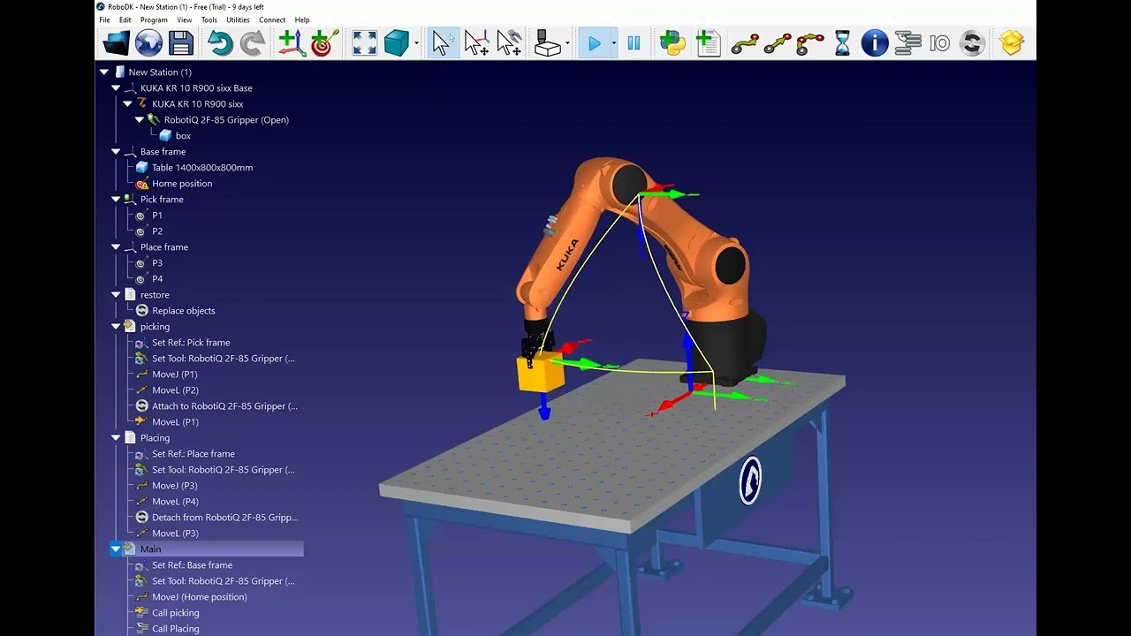The width and height of the screenshot is (1131, 636).
Task: Add IO instruction icon
Action: pos(939,42)
